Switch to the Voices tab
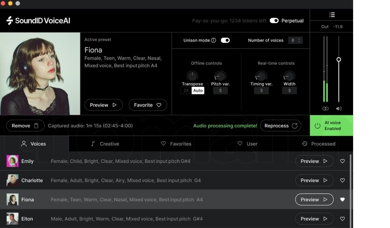390x228 pixels. pos(34,144)
